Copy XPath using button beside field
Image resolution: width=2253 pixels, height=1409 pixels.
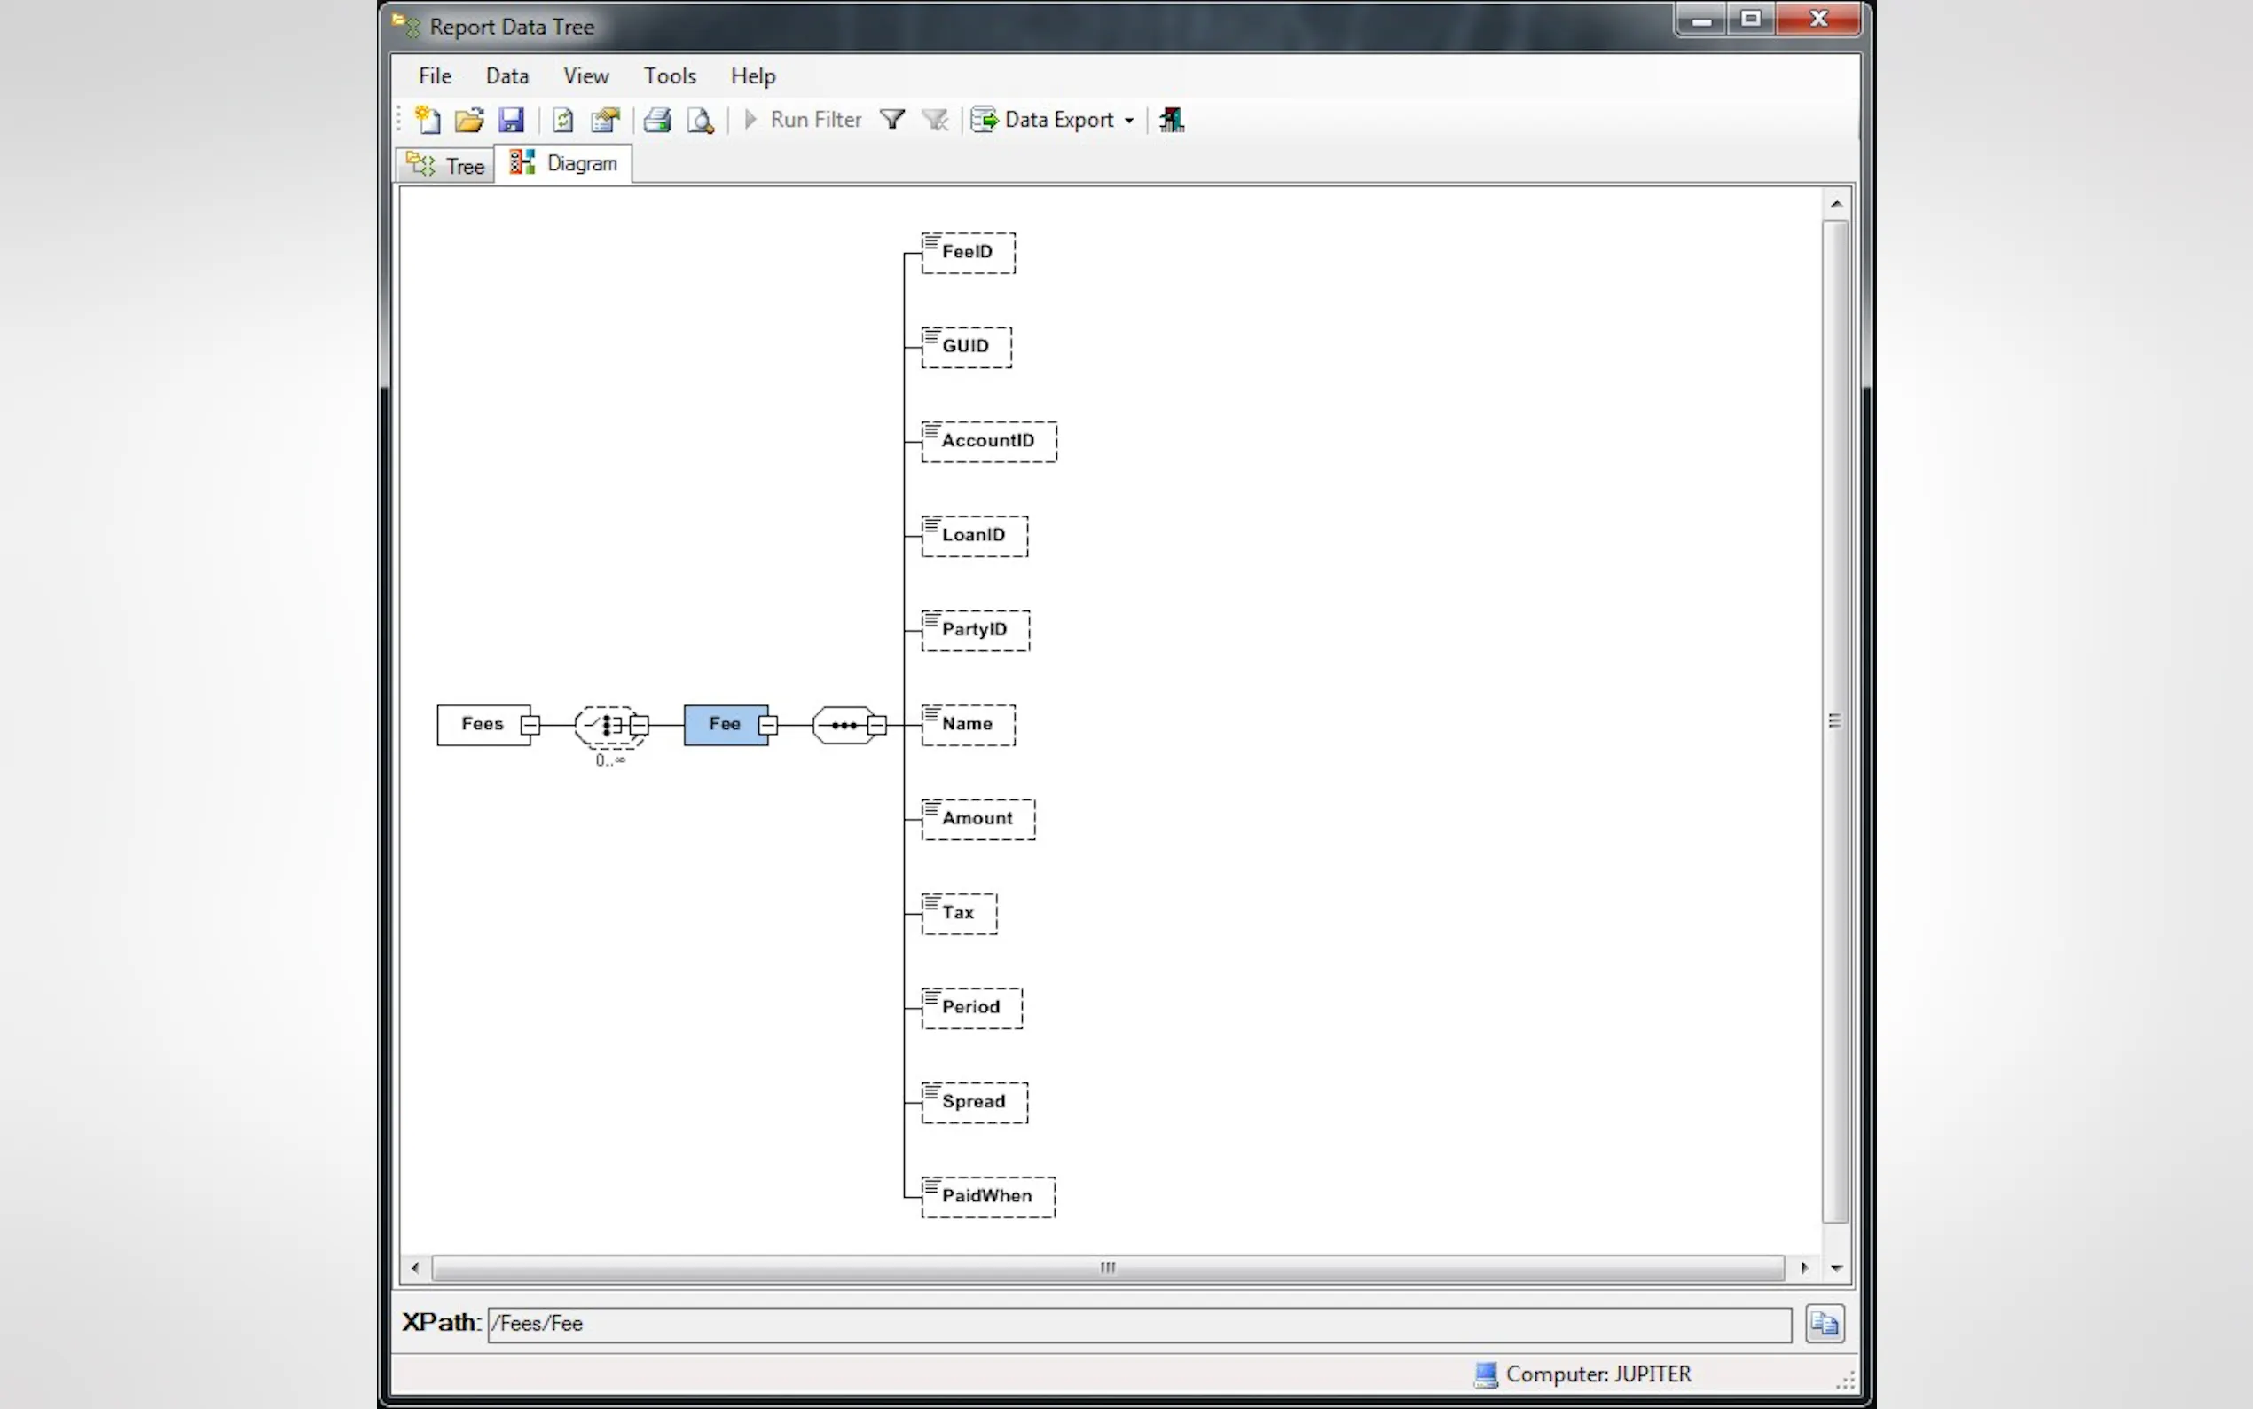1824,1323
